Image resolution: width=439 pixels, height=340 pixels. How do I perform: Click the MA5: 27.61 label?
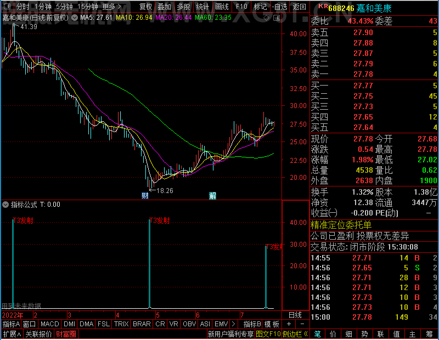coord(97,18)
